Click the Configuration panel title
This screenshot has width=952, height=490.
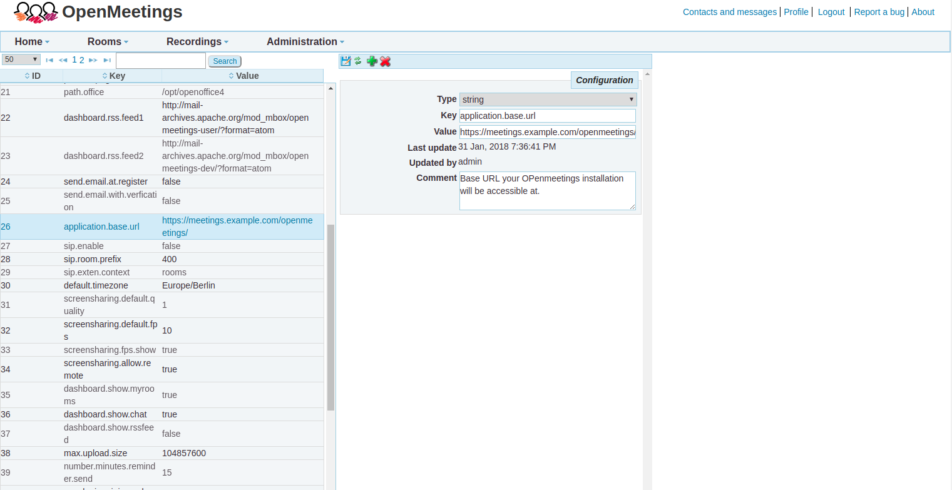[605, 80]
